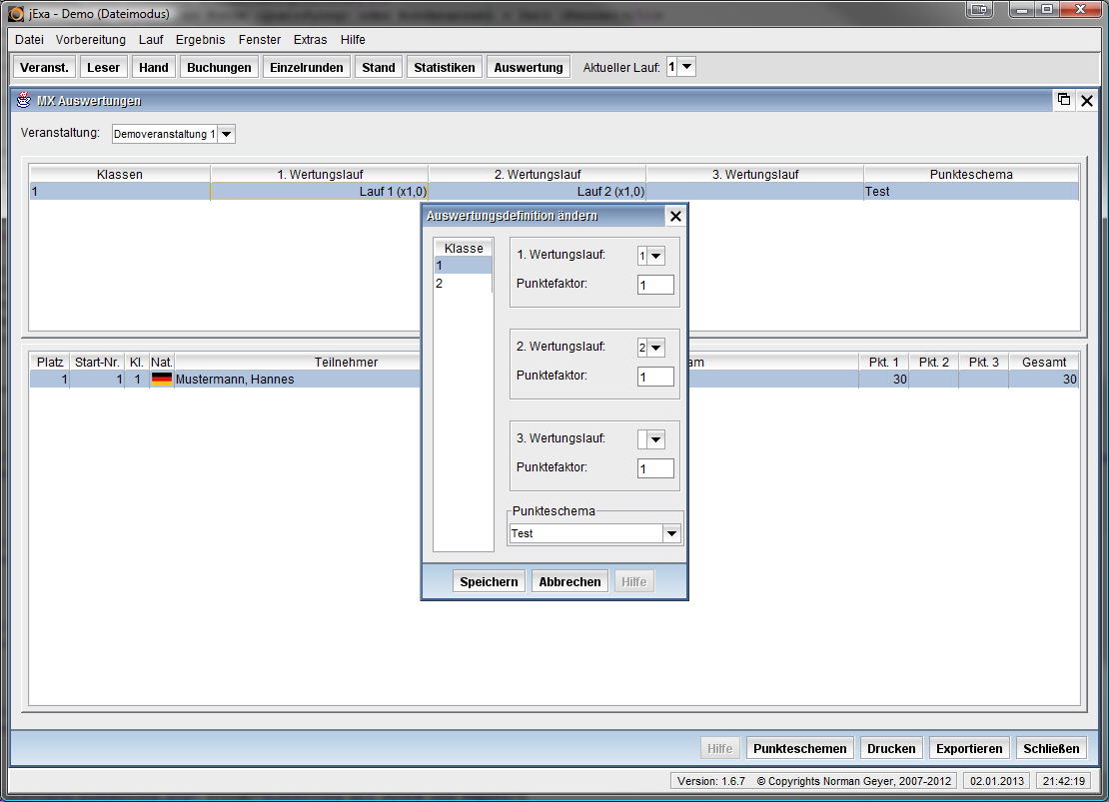Screen dimensions: 1109x802
Task: Close the Auswertungsdefinition ändern dialog
Action: tap(675, 216)
